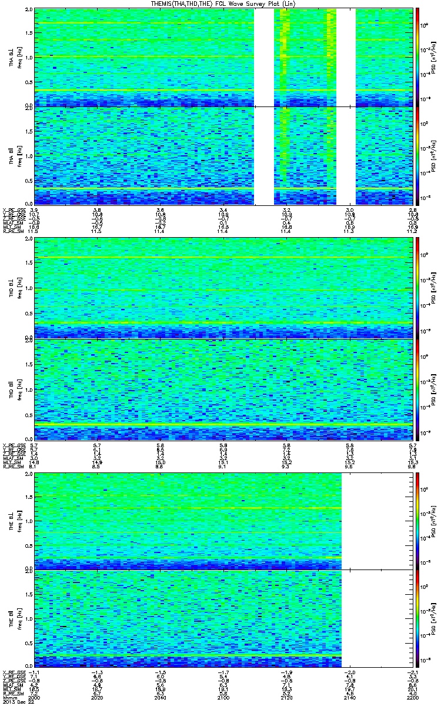
Task: Click R_RE_SM row label under THD panels
Action: (12, 468)
